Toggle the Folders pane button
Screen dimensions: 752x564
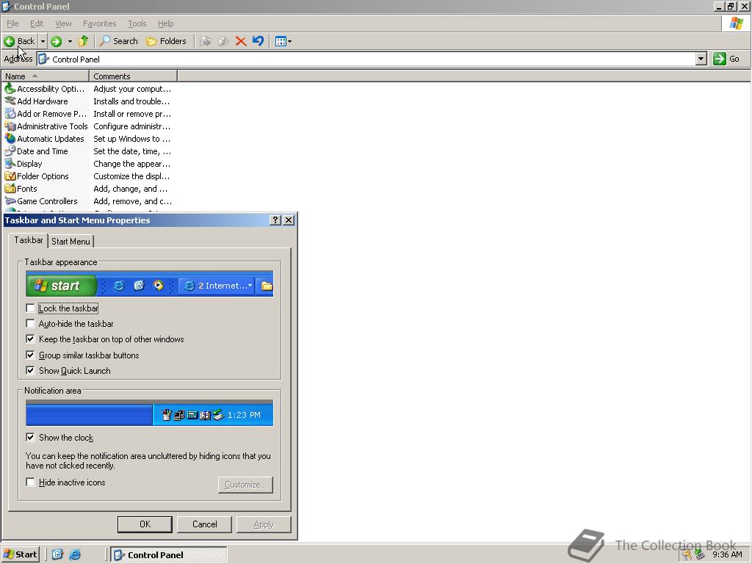(166, 41)
